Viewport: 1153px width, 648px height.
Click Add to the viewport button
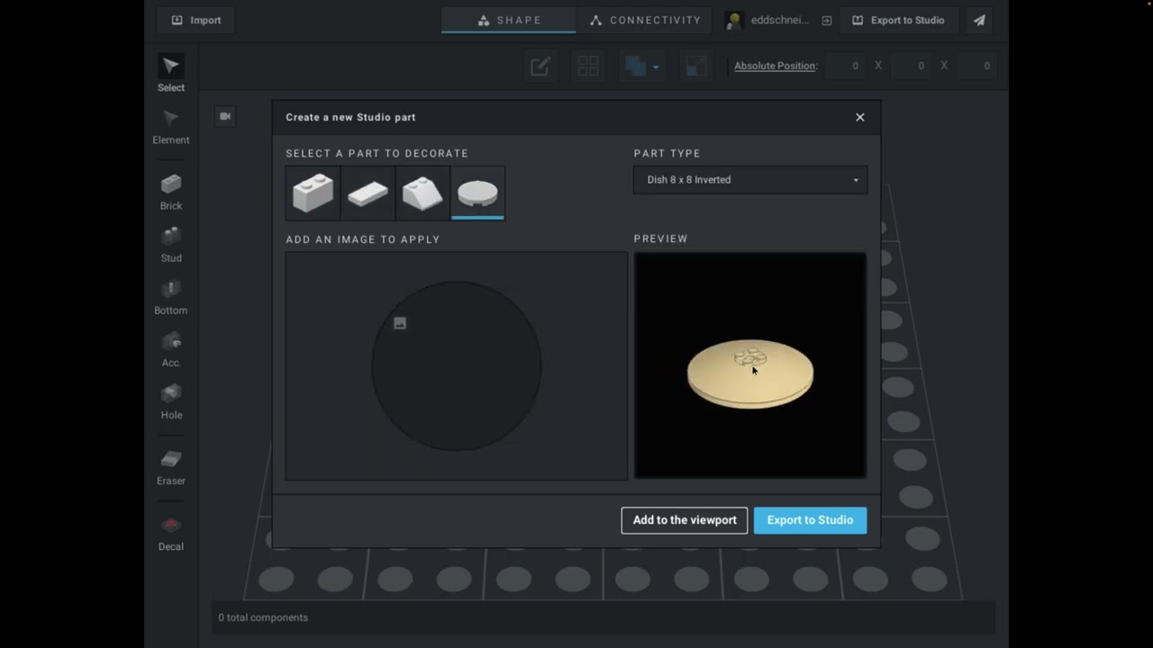tap(685, 520)
